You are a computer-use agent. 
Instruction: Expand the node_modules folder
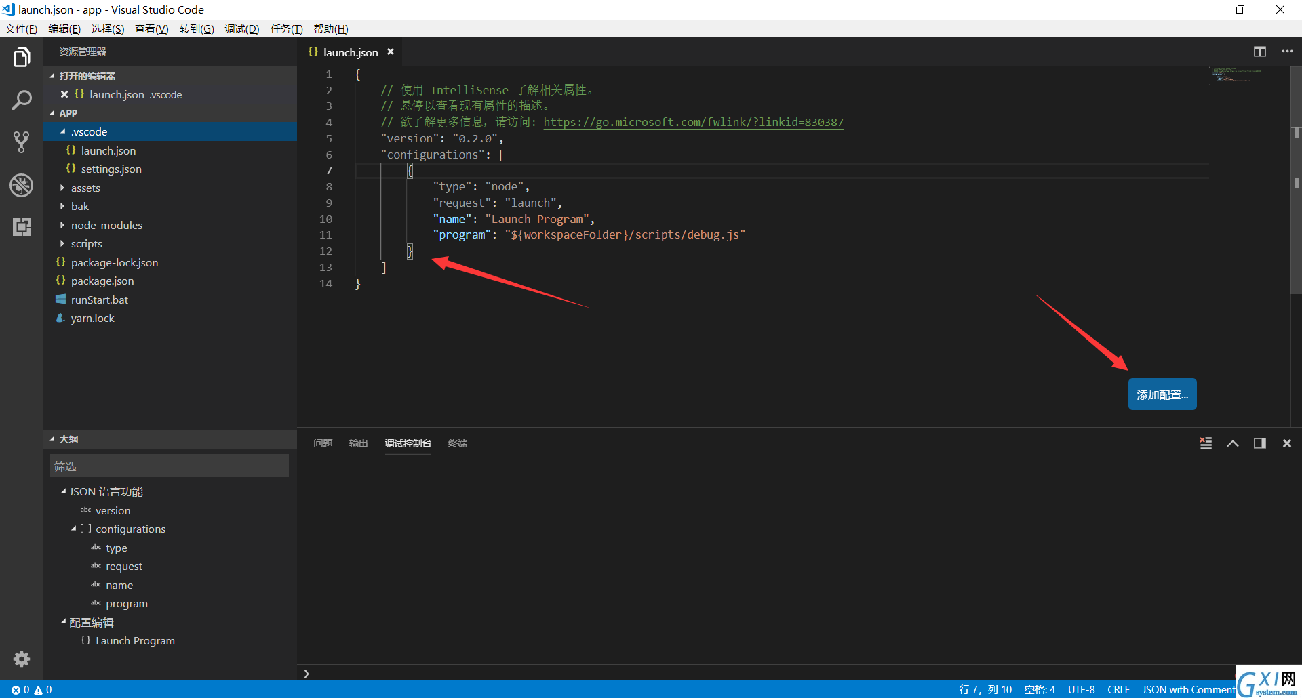[x=62, y=225]
